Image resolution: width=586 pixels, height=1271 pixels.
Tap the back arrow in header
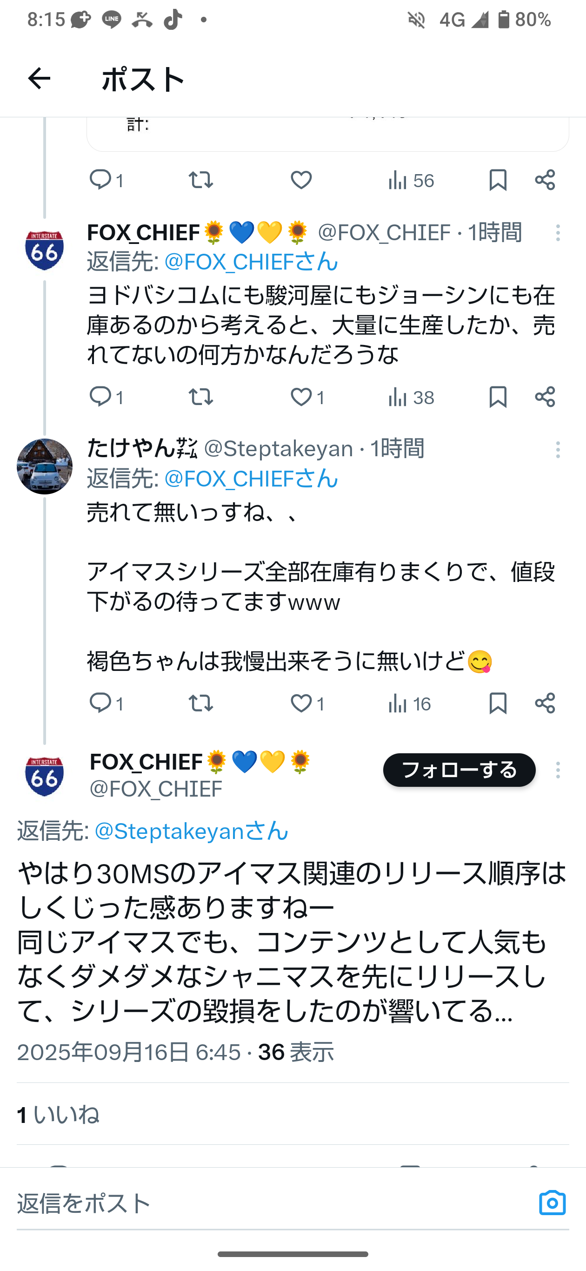point(39,79)
